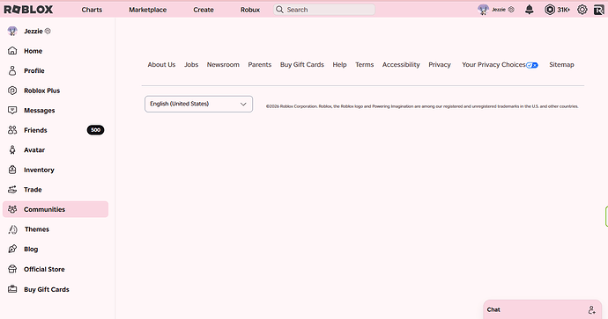This screenshot has width=608, height=319.
Task: Click the Blog pen icon in the sidebar
Action: click(12, 249)
